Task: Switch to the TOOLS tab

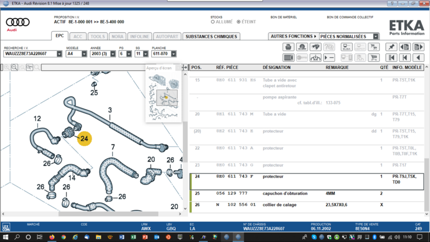Action: [x=98, y=36]
